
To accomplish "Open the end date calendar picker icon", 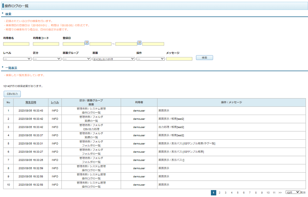I will 139,43.
